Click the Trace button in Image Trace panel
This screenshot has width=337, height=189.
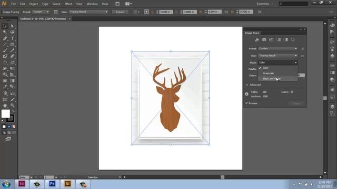click(296, 103)
